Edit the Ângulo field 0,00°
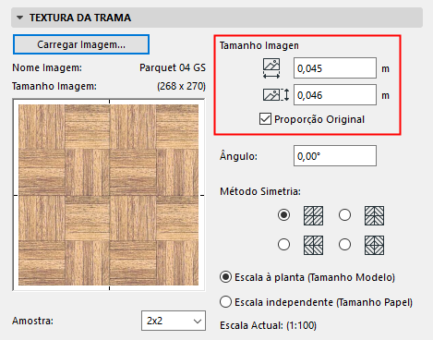The width and height of the screenshot is (433, 340). pyautogui.click(x=335, y=156)
